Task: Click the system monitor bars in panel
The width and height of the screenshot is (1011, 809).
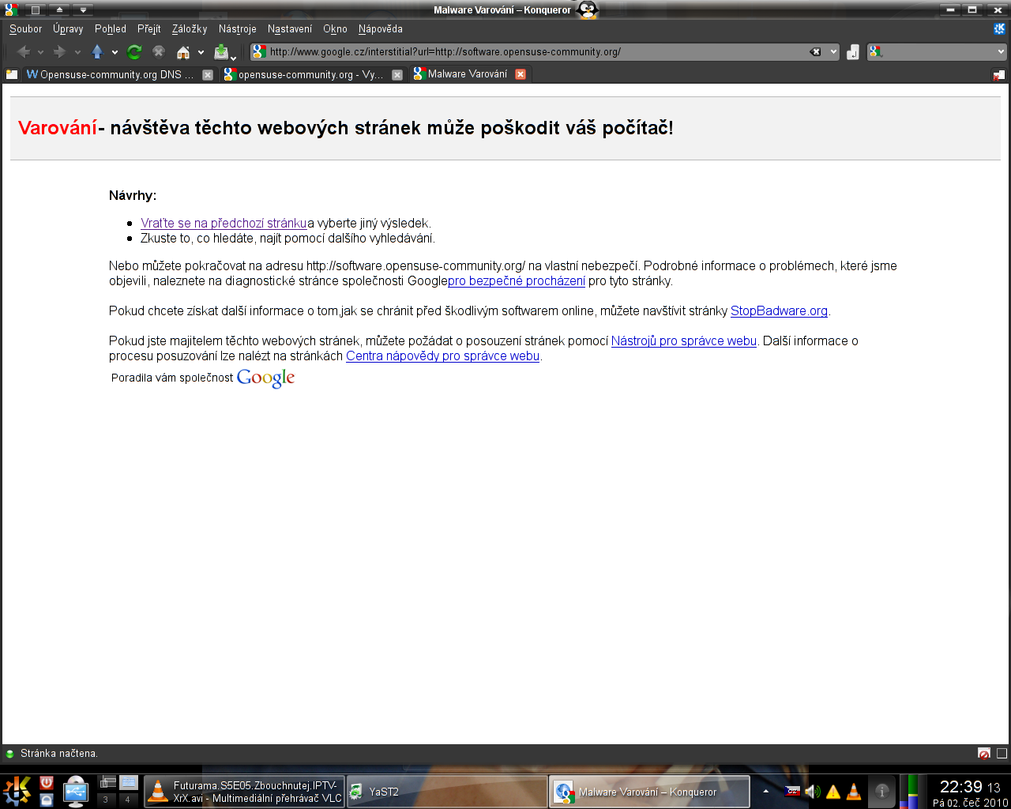Action: click(x=913, y=792)
